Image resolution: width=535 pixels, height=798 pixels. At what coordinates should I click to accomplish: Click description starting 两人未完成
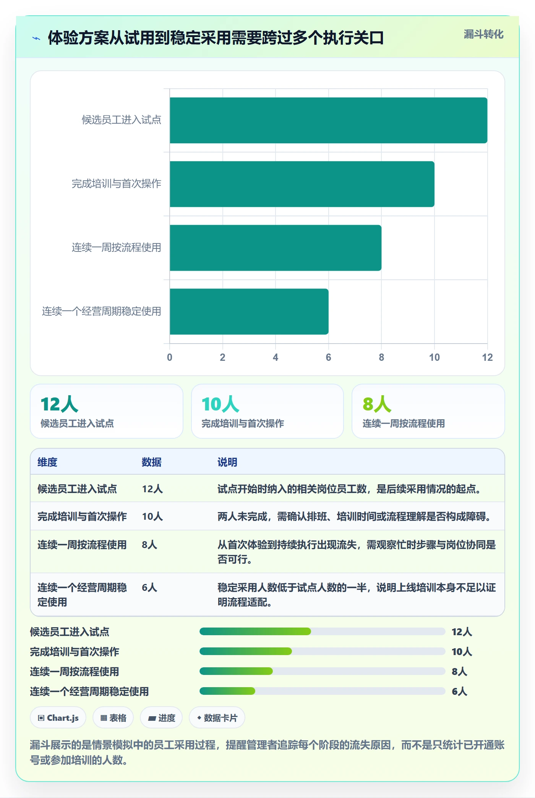[x=355, y=516]
